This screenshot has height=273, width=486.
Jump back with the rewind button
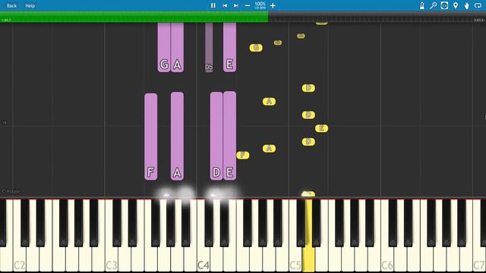tap(225, 5)
